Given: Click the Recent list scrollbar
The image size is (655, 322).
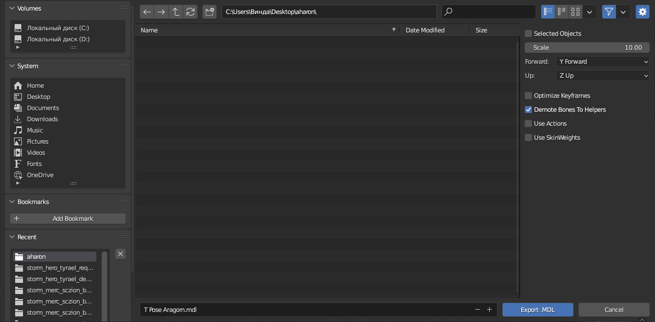Looking at the screenshot, I should 104,286.
